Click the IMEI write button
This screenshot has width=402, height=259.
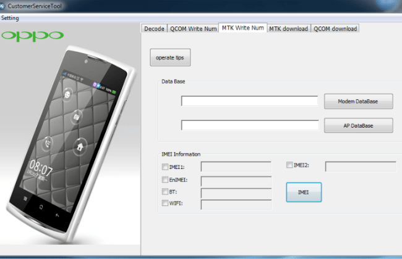304,192
